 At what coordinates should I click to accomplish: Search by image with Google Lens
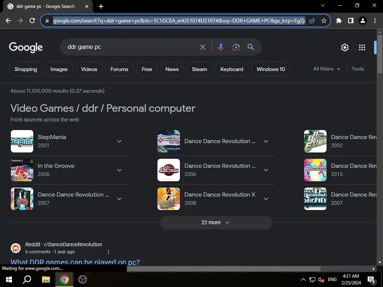tap(236, 47)
